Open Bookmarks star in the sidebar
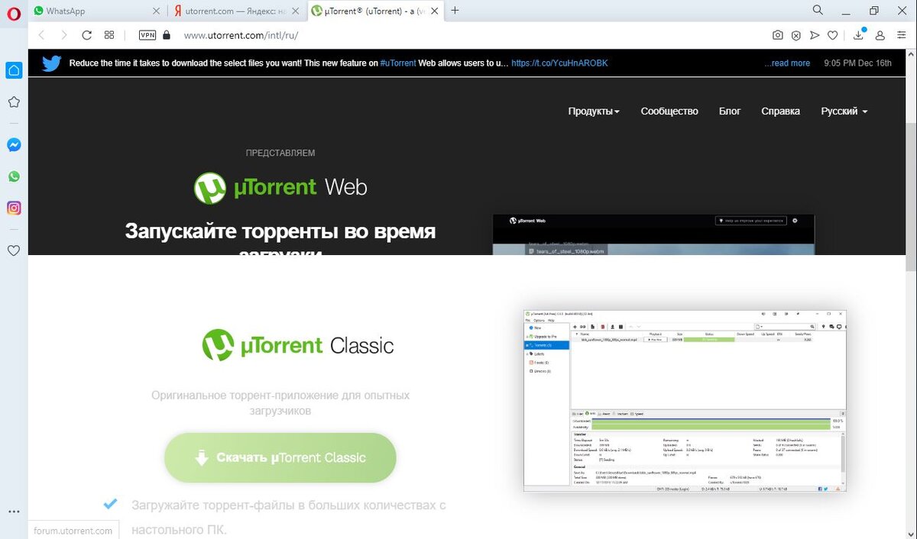Screen dimensions: 917x539 pyautogui.click(x=14, y=102)
